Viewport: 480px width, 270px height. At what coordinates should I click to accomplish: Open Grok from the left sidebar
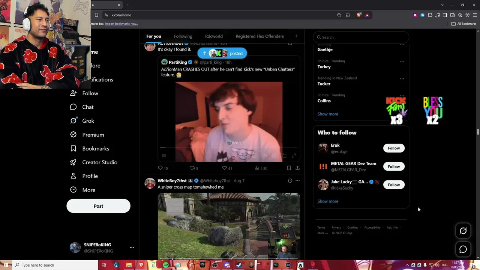pos(82,121)
